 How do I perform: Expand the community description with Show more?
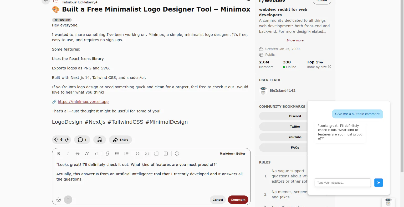(295, 40)
